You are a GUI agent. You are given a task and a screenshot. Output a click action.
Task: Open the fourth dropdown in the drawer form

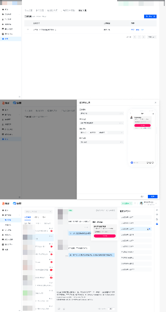[102, 142]
